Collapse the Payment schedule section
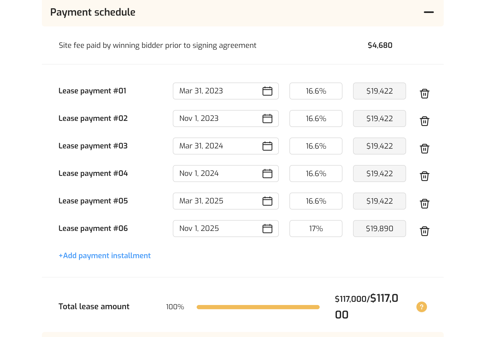This screenshot has height=337, width=493. [429, 12]
